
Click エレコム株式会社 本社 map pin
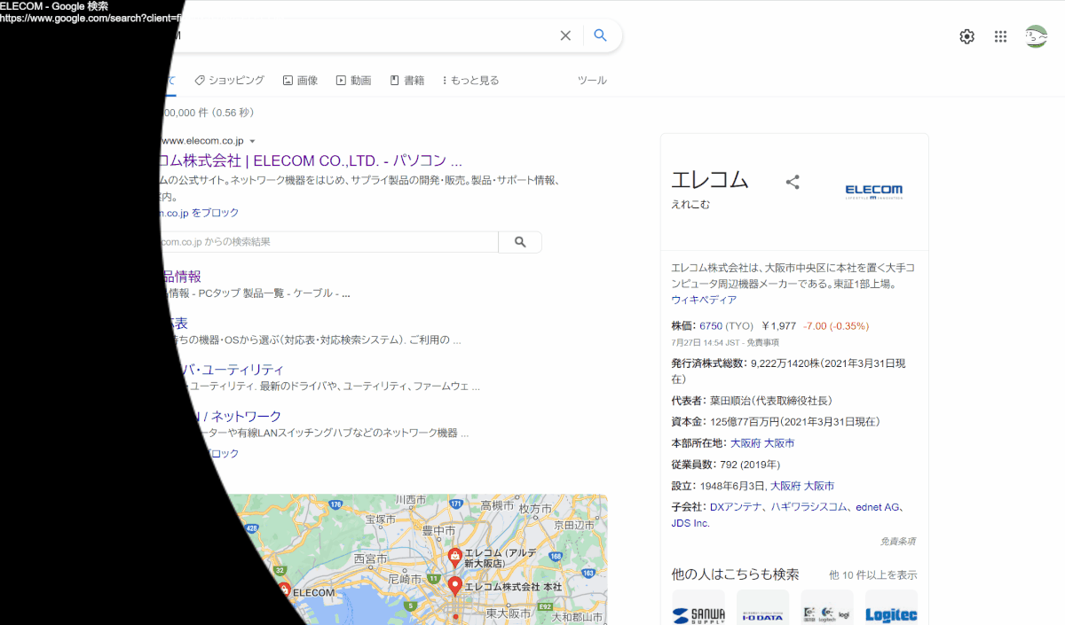pyautogui.click(x=454, y=587)
